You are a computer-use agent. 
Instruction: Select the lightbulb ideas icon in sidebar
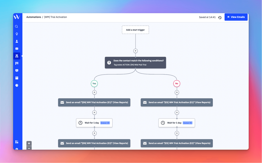(x=17, y=34)
